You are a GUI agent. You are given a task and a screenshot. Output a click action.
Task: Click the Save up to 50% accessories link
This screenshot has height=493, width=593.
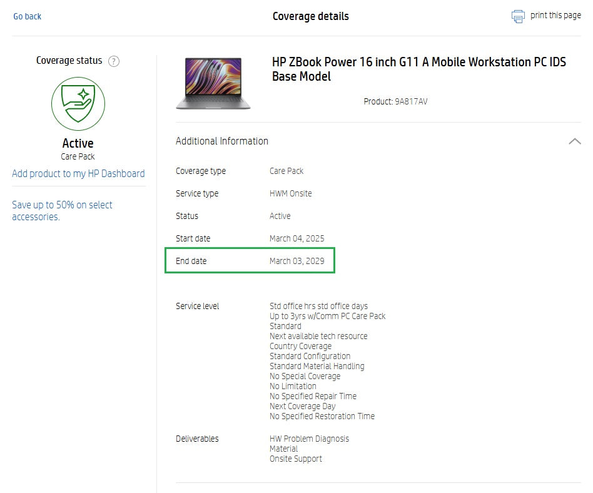click(x=62, y=210)
